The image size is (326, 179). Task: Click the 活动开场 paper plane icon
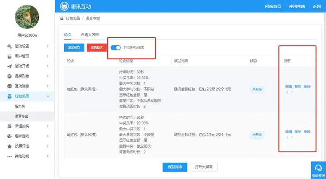point(10,66)
